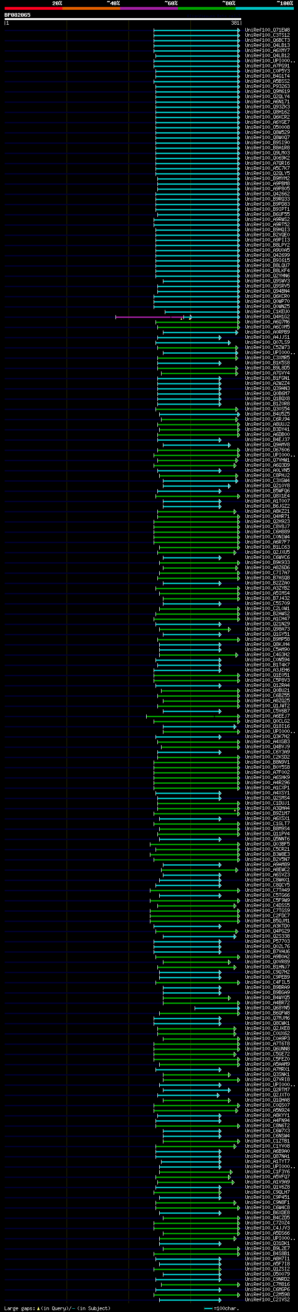Click the purple alignment bar of Q4H1G2

pos(149,317)
